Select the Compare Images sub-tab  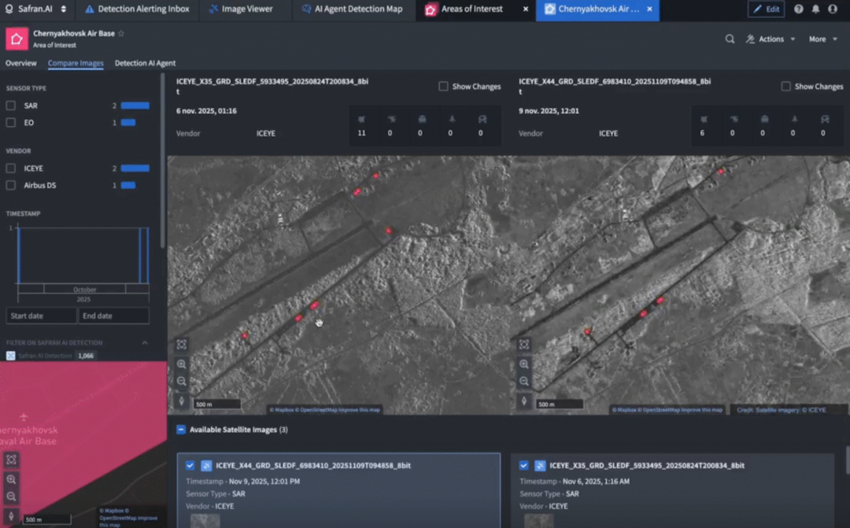76,63
